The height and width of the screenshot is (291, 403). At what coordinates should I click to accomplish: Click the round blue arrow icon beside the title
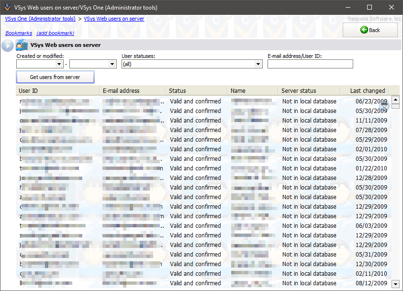click(8, 45)
